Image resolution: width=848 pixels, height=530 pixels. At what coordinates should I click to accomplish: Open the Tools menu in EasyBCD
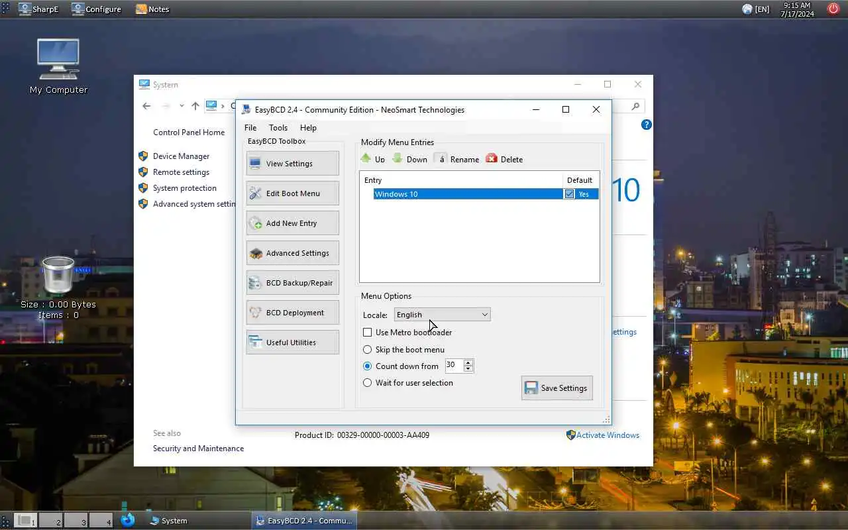278,128
